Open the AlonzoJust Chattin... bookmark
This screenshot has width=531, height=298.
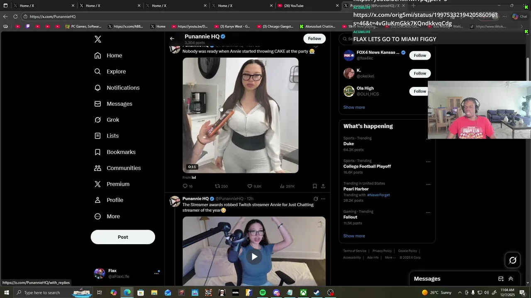coord(317,26)
